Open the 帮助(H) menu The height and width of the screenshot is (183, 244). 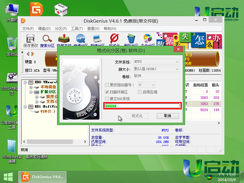(x=110, y=28)
